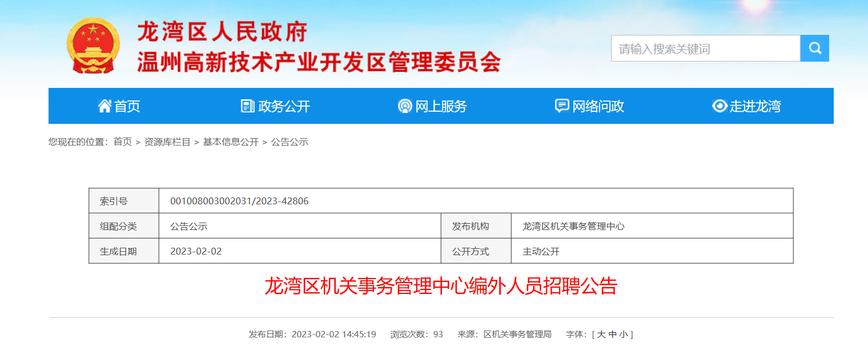868x355 pixels.
Task: Open the 网络问政 navigation menu
Action: (590, 106)
